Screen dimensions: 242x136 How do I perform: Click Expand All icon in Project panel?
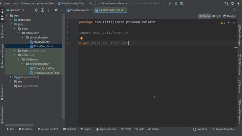coord(42,10)
